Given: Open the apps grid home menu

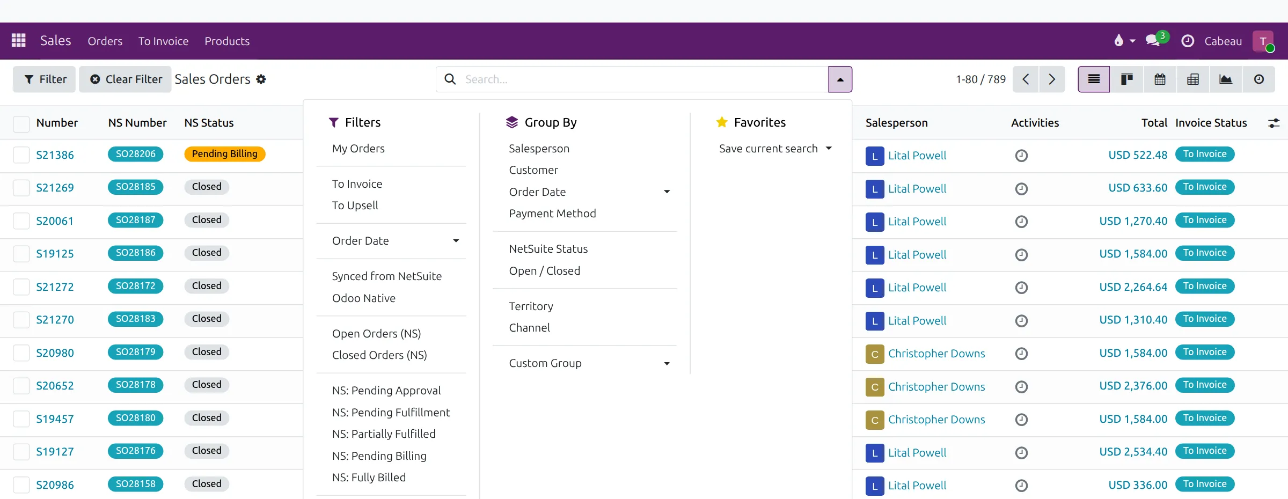Looking at the screenshot, I should coord(19,41).
